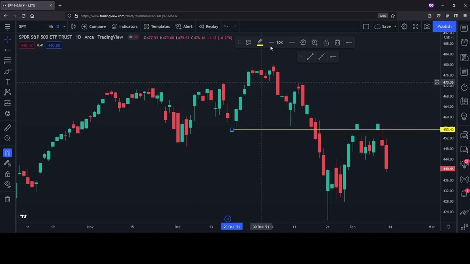Open line color pencil swatch
This screenshot has width=470, height=264.
click(260, 43)
